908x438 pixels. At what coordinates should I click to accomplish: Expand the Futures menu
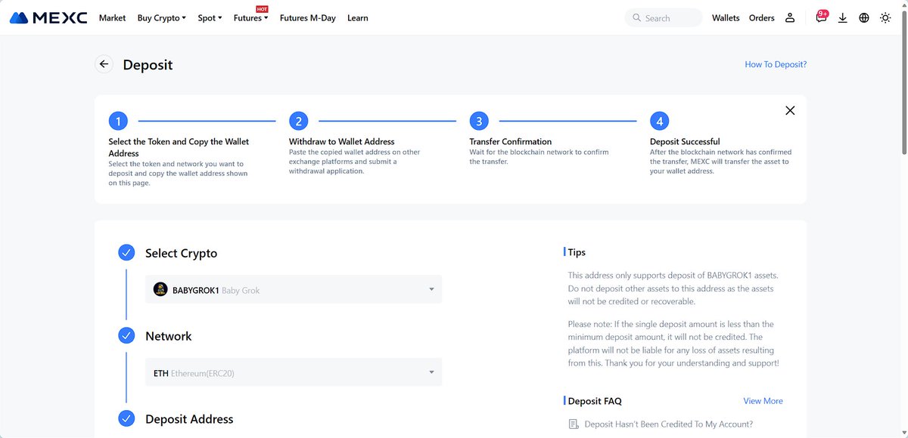click(x=250, y=18)
